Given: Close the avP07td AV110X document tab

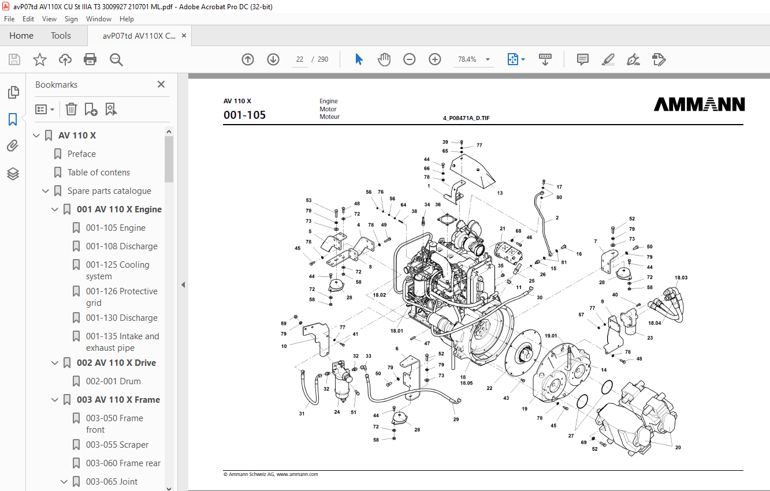Looking at the screenshot, I should pyautogui.click(x=184, y=36).
